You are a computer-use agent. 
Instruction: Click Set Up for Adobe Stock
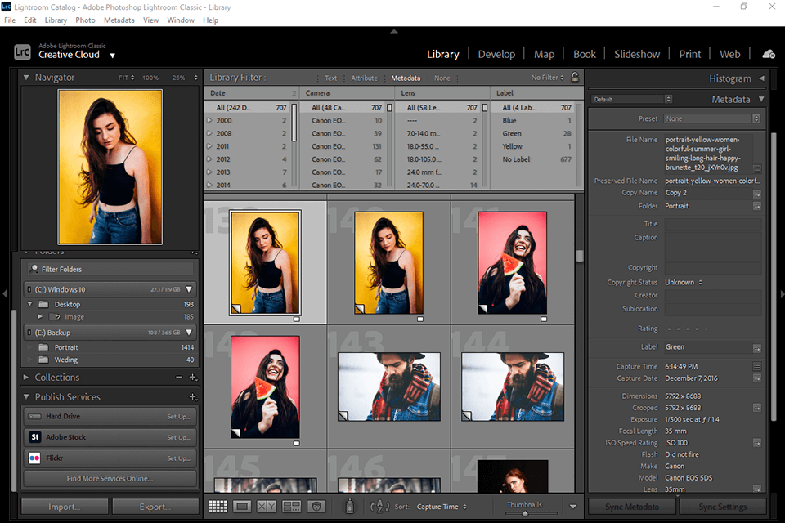179,437
